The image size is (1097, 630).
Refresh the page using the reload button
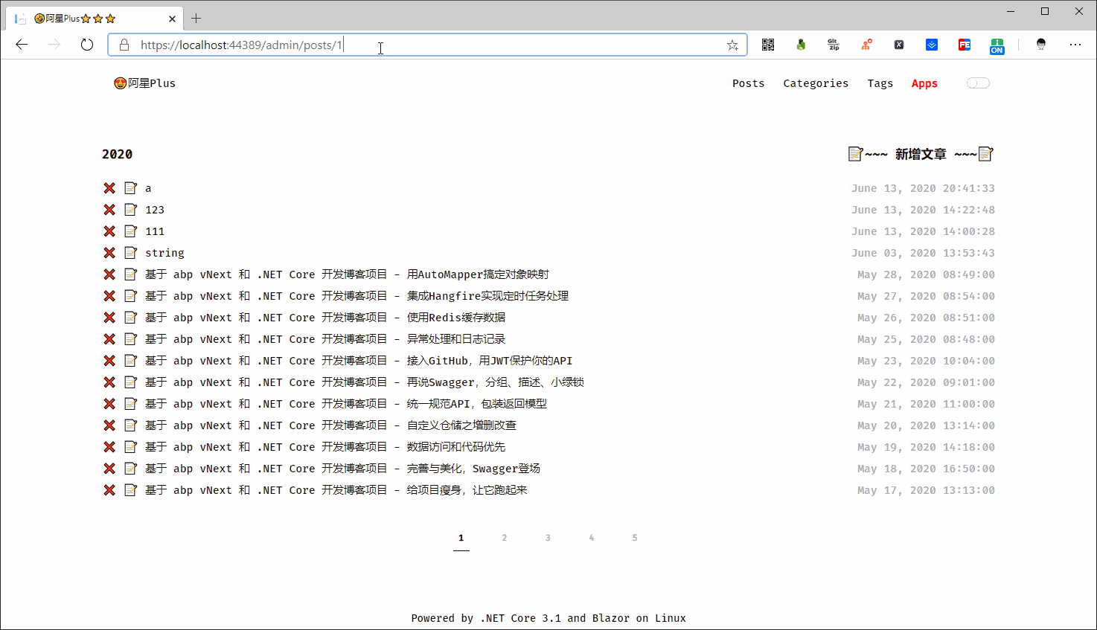87,45
